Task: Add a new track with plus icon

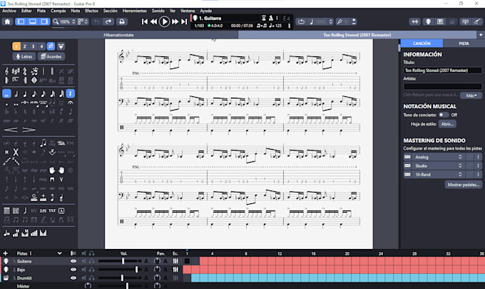Action: (5, 253)
